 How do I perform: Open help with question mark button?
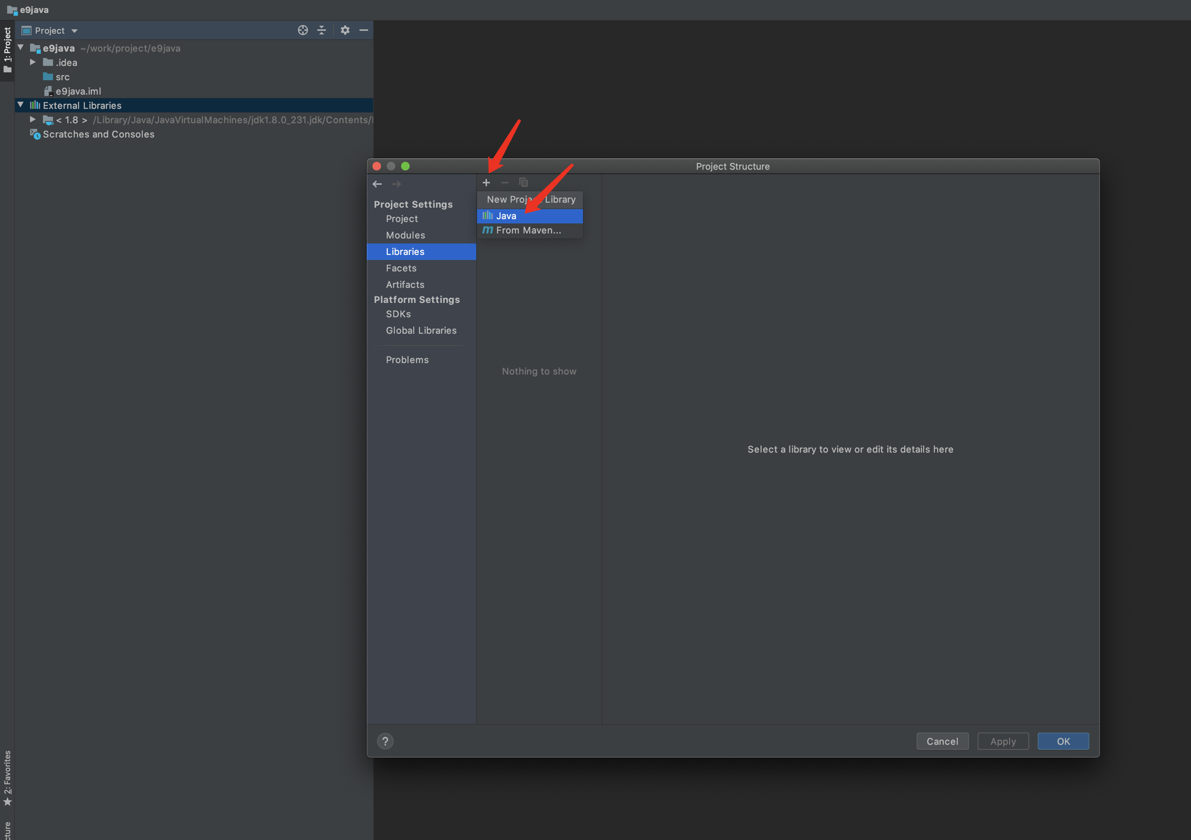pyautogui.click(x=385, y=741)
